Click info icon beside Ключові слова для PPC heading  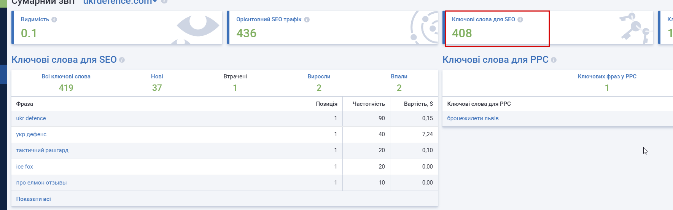(x=554, y=60)
